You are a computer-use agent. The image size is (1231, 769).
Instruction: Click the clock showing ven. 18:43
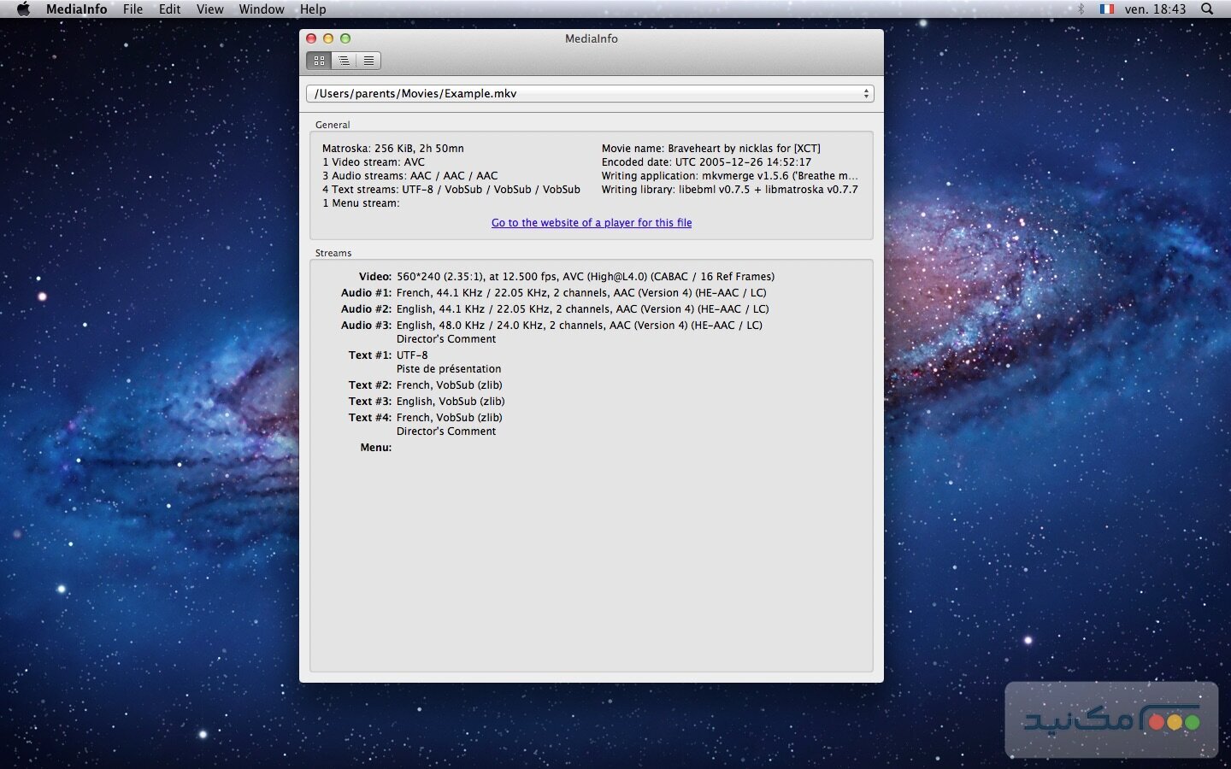[x=1155, y=9]
